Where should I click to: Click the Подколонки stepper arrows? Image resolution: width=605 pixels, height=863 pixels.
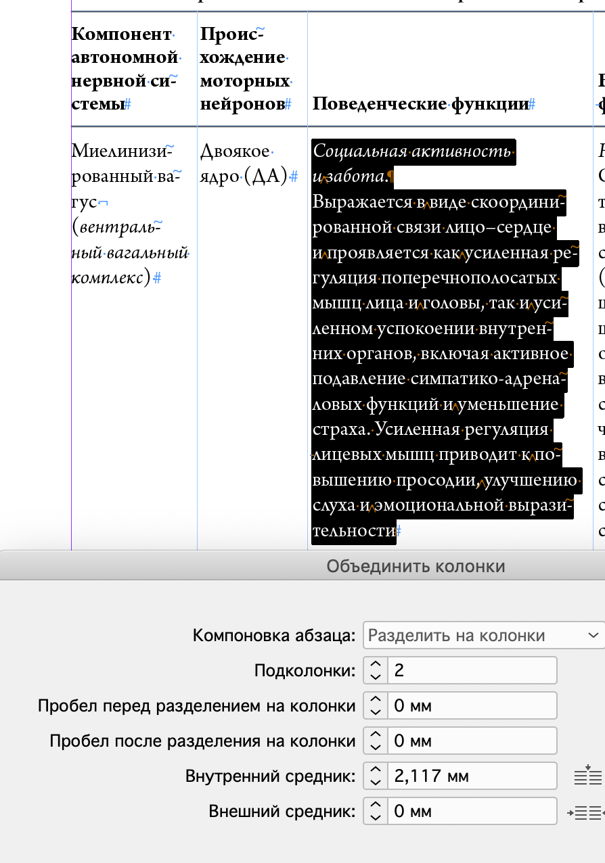pyautogui.click(x=376, y=671)
